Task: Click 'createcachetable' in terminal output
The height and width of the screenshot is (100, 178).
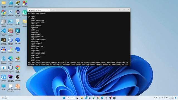Action: pos(38,22)
